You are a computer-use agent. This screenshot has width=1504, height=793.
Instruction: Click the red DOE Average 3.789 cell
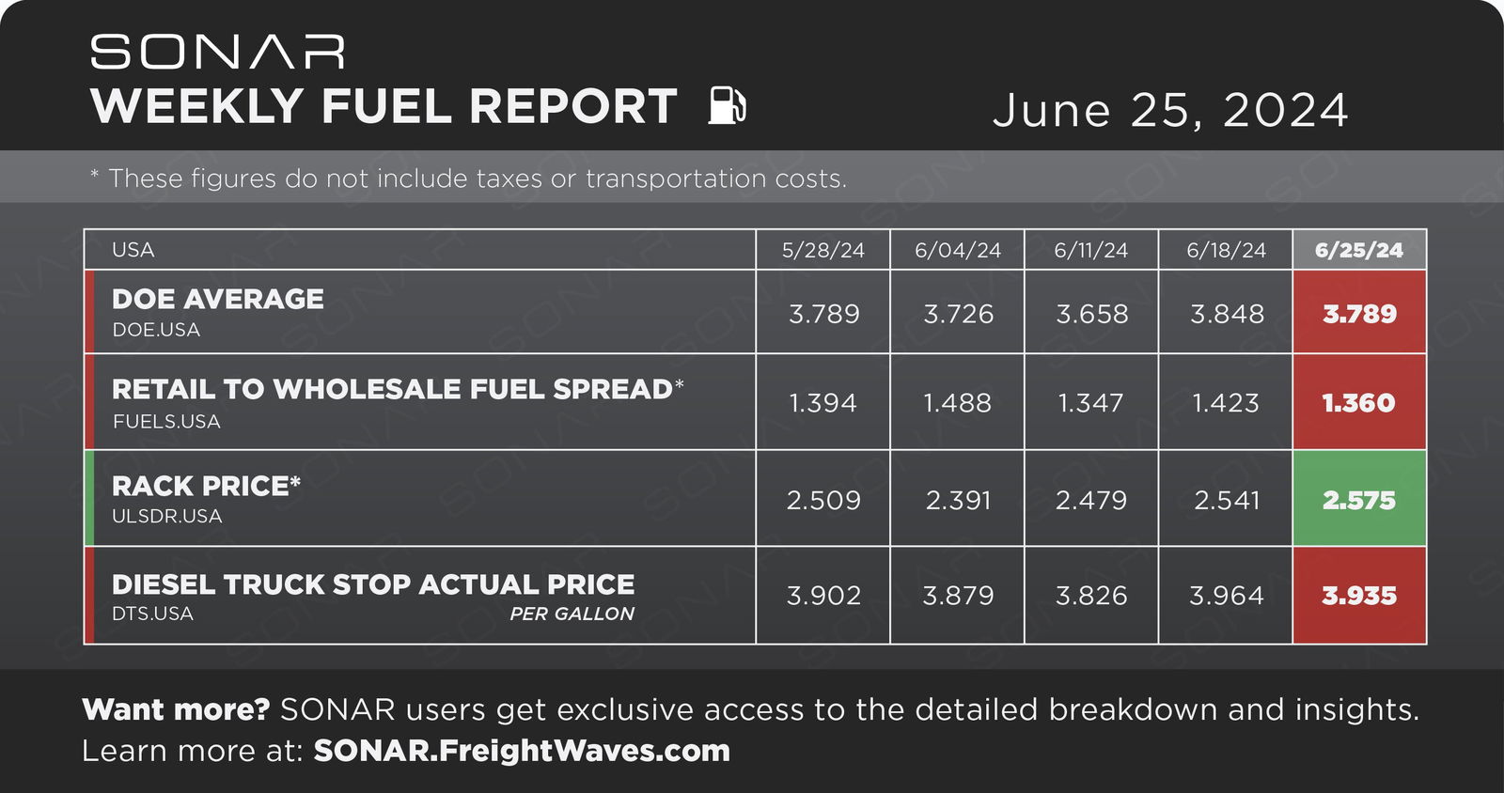1359,313
